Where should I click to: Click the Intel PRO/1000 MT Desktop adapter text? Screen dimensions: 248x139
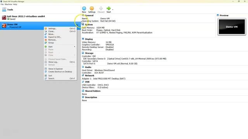[x=109, y=79]
